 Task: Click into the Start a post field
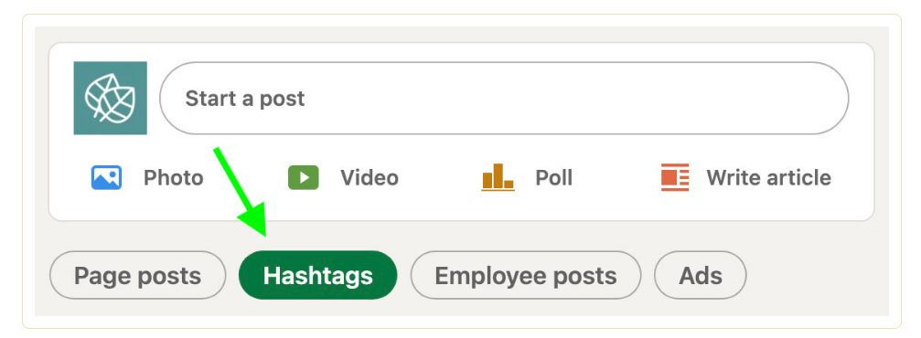click(504, 98)
